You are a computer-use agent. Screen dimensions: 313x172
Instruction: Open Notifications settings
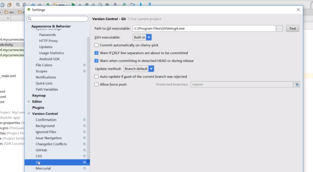tap(46, 77)
